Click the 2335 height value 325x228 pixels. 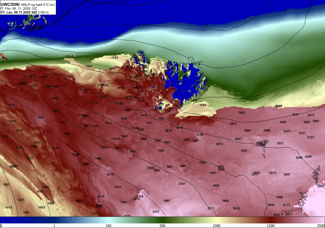coord(140,197)
